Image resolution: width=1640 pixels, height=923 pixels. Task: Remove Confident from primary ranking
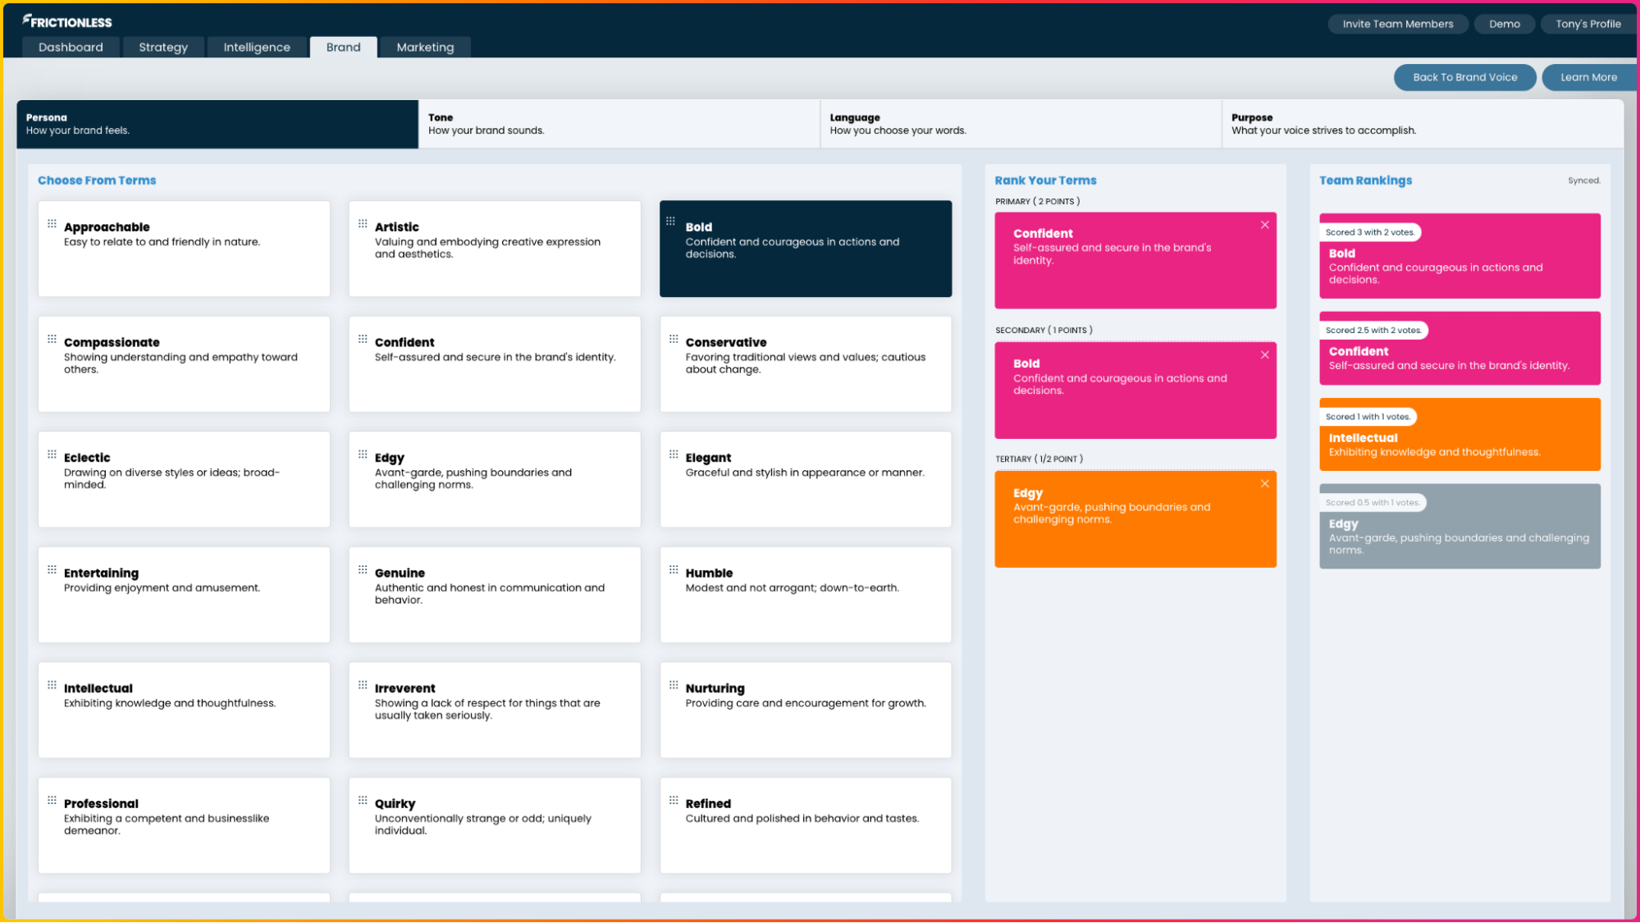tap(1264, 225)
